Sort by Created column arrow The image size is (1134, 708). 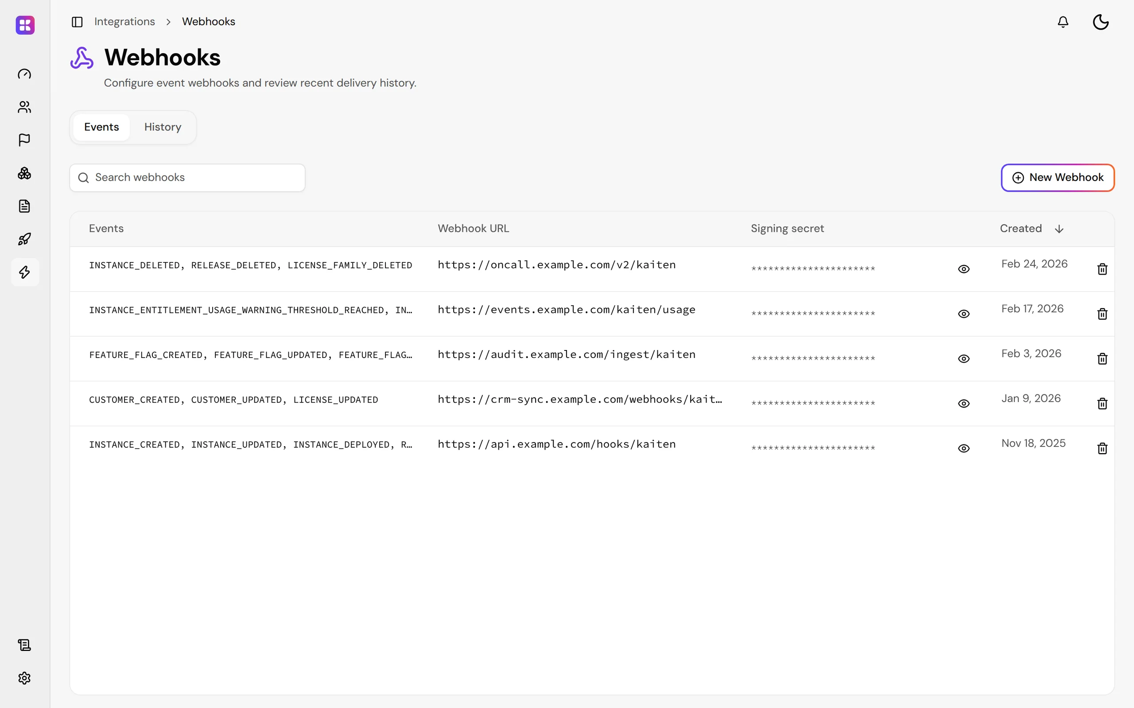click(x=1059, y=229)
